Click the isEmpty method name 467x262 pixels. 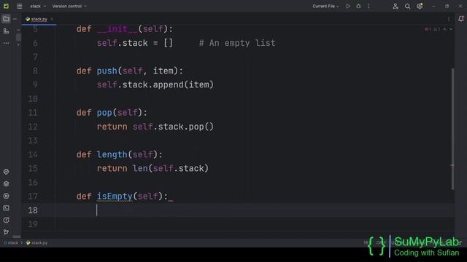pyautogui.click(x=115, y=196)
